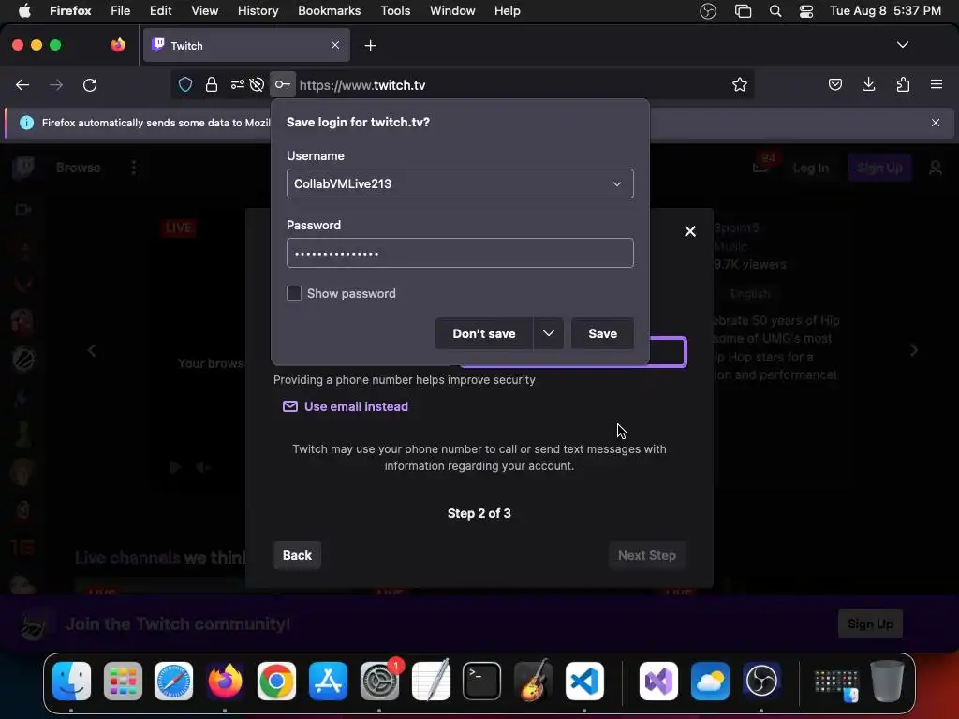This screenshot has width=959, height=719.
Task: Open the Help menu
Action: tap(507, 10)
